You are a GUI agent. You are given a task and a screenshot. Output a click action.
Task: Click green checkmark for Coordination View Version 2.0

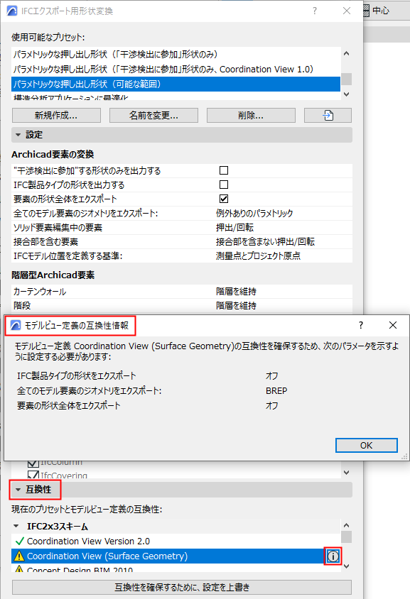click(x=19, y=542)
